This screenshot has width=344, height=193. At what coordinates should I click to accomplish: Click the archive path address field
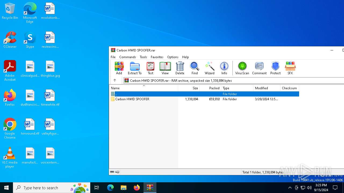tap(233, 80)
